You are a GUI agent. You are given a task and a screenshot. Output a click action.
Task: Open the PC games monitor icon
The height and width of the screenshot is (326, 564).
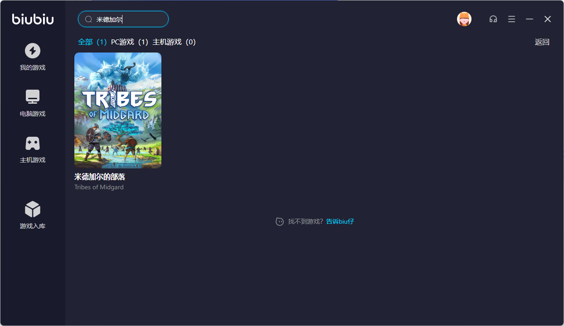(33, 97)
